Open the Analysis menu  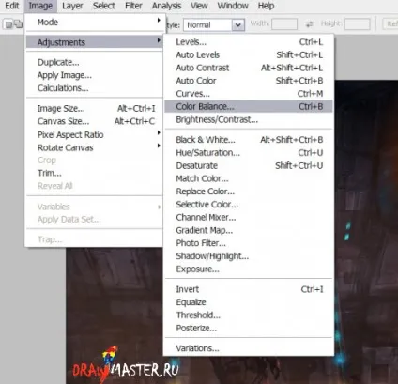tap(166, 6)
